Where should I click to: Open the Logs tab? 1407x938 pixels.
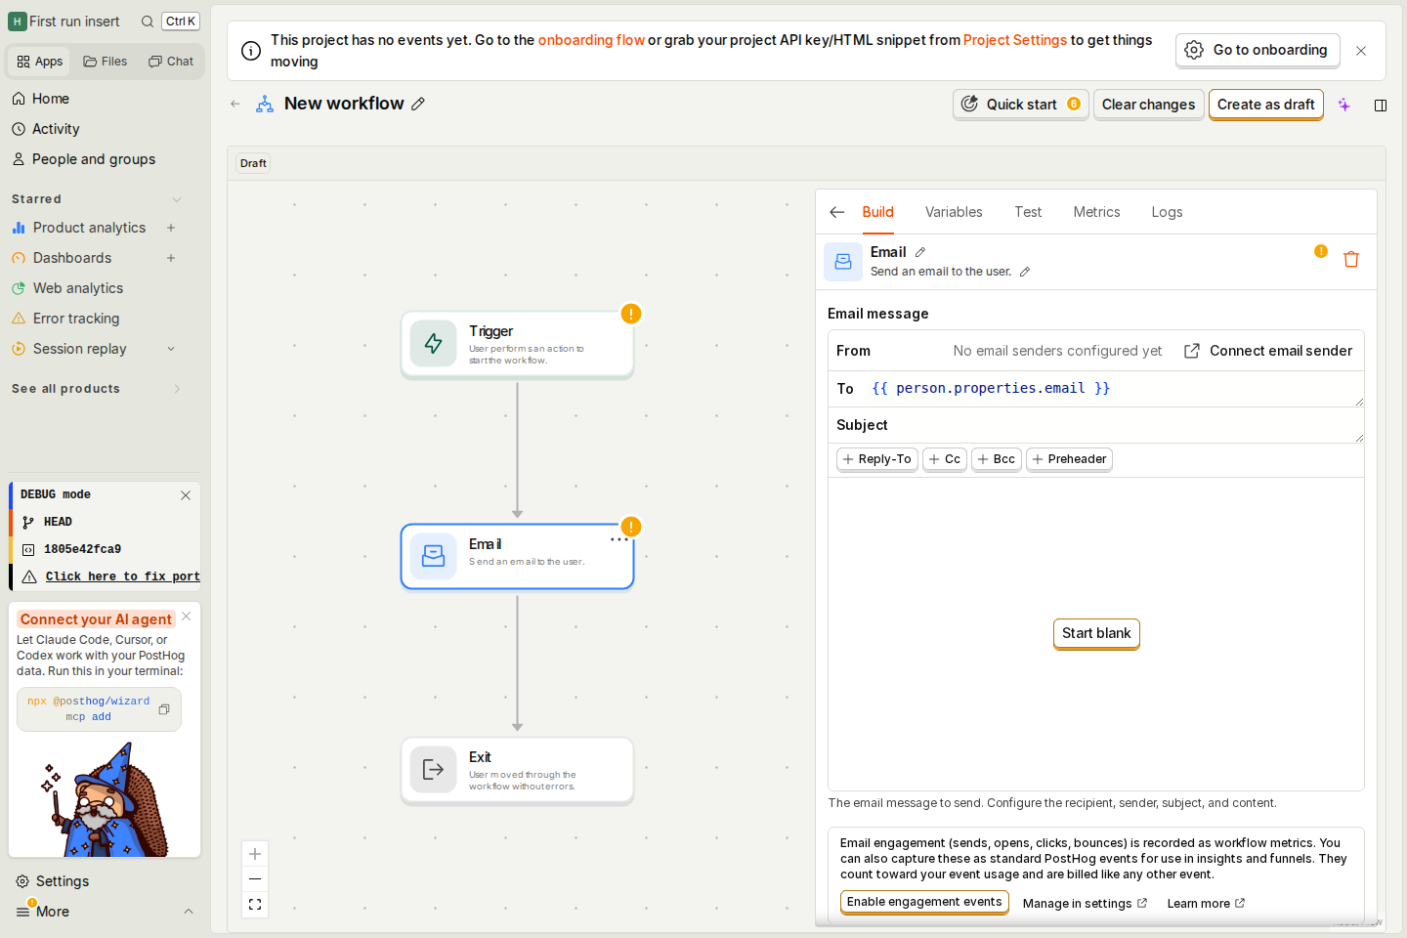1167,212
